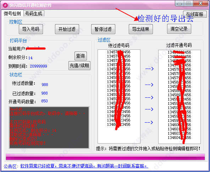Screen dimensions: 210x172
Task: Select the 微号检测 tab
Action: point(12,14)
